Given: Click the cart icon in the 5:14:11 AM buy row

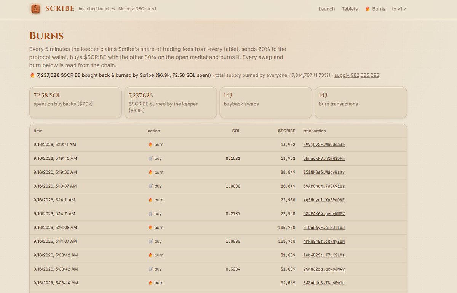Looking at the screenshot, I should tap(150, 214).
